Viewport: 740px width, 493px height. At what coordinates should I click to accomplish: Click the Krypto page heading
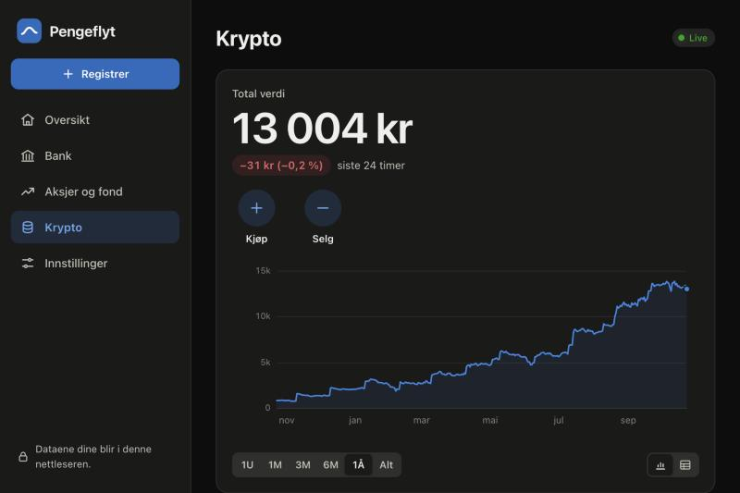point(249,39)
